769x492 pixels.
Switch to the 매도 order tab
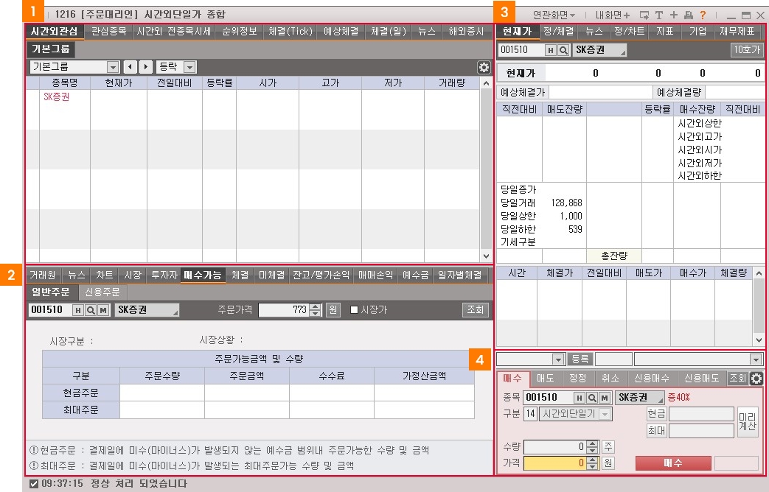click(546, 379)
